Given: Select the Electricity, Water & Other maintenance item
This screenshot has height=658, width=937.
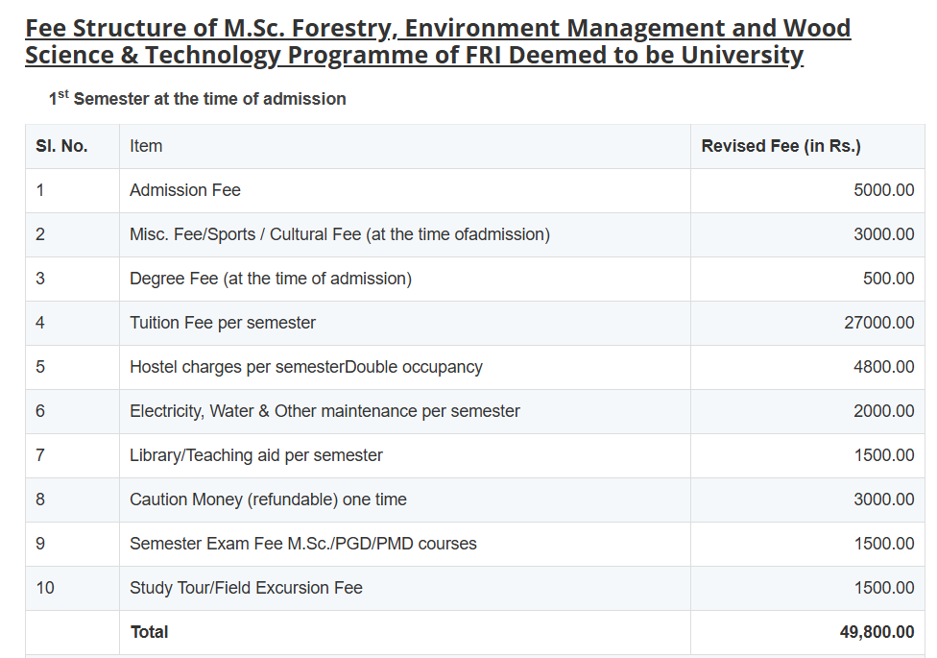Looking at the screenshot, I should [x=324, y=411].
